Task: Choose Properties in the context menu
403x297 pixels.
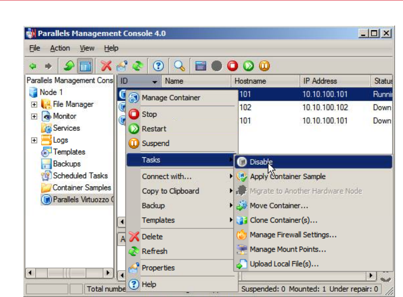Action: coord(182,268)
